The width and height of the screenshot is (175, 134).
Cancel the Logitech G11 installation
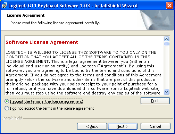coord(155,126)
